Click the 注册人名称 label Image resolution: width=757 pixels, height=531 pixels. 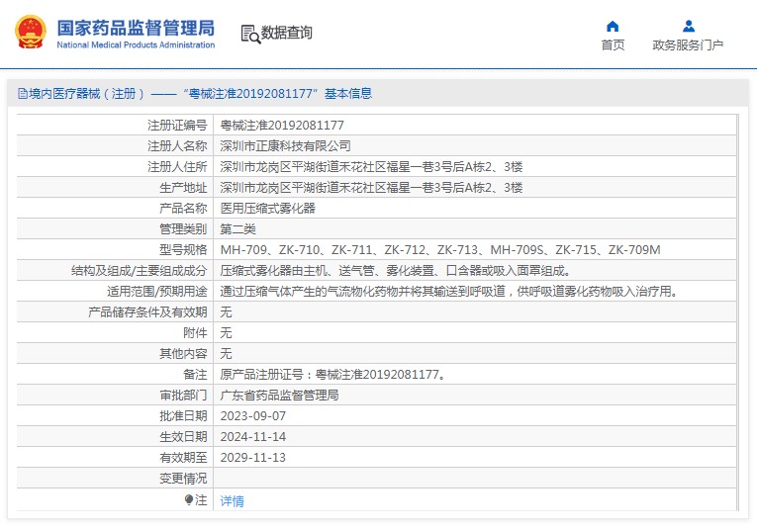click(177, 146)
